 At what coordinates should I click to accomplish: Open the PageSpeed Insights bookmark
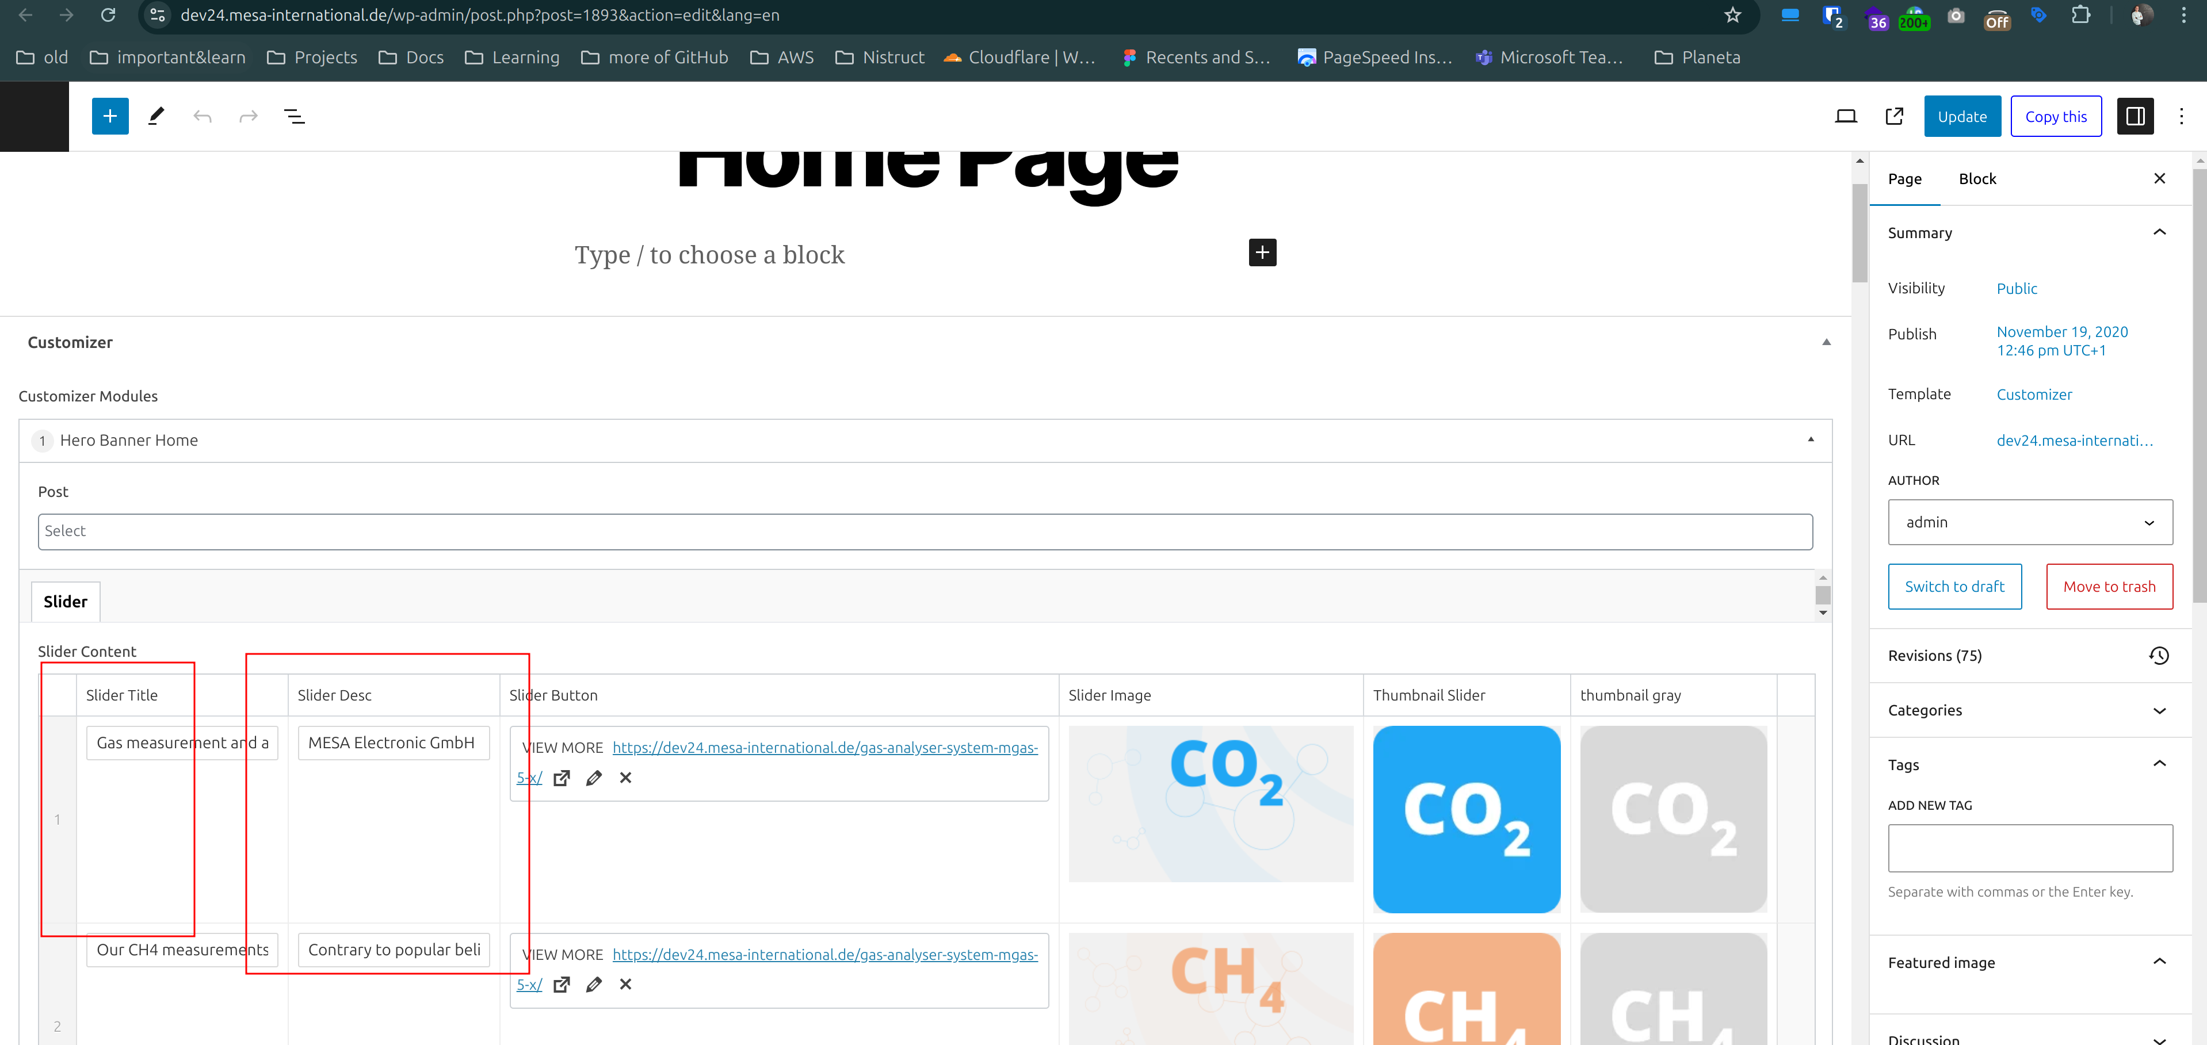1375,58
